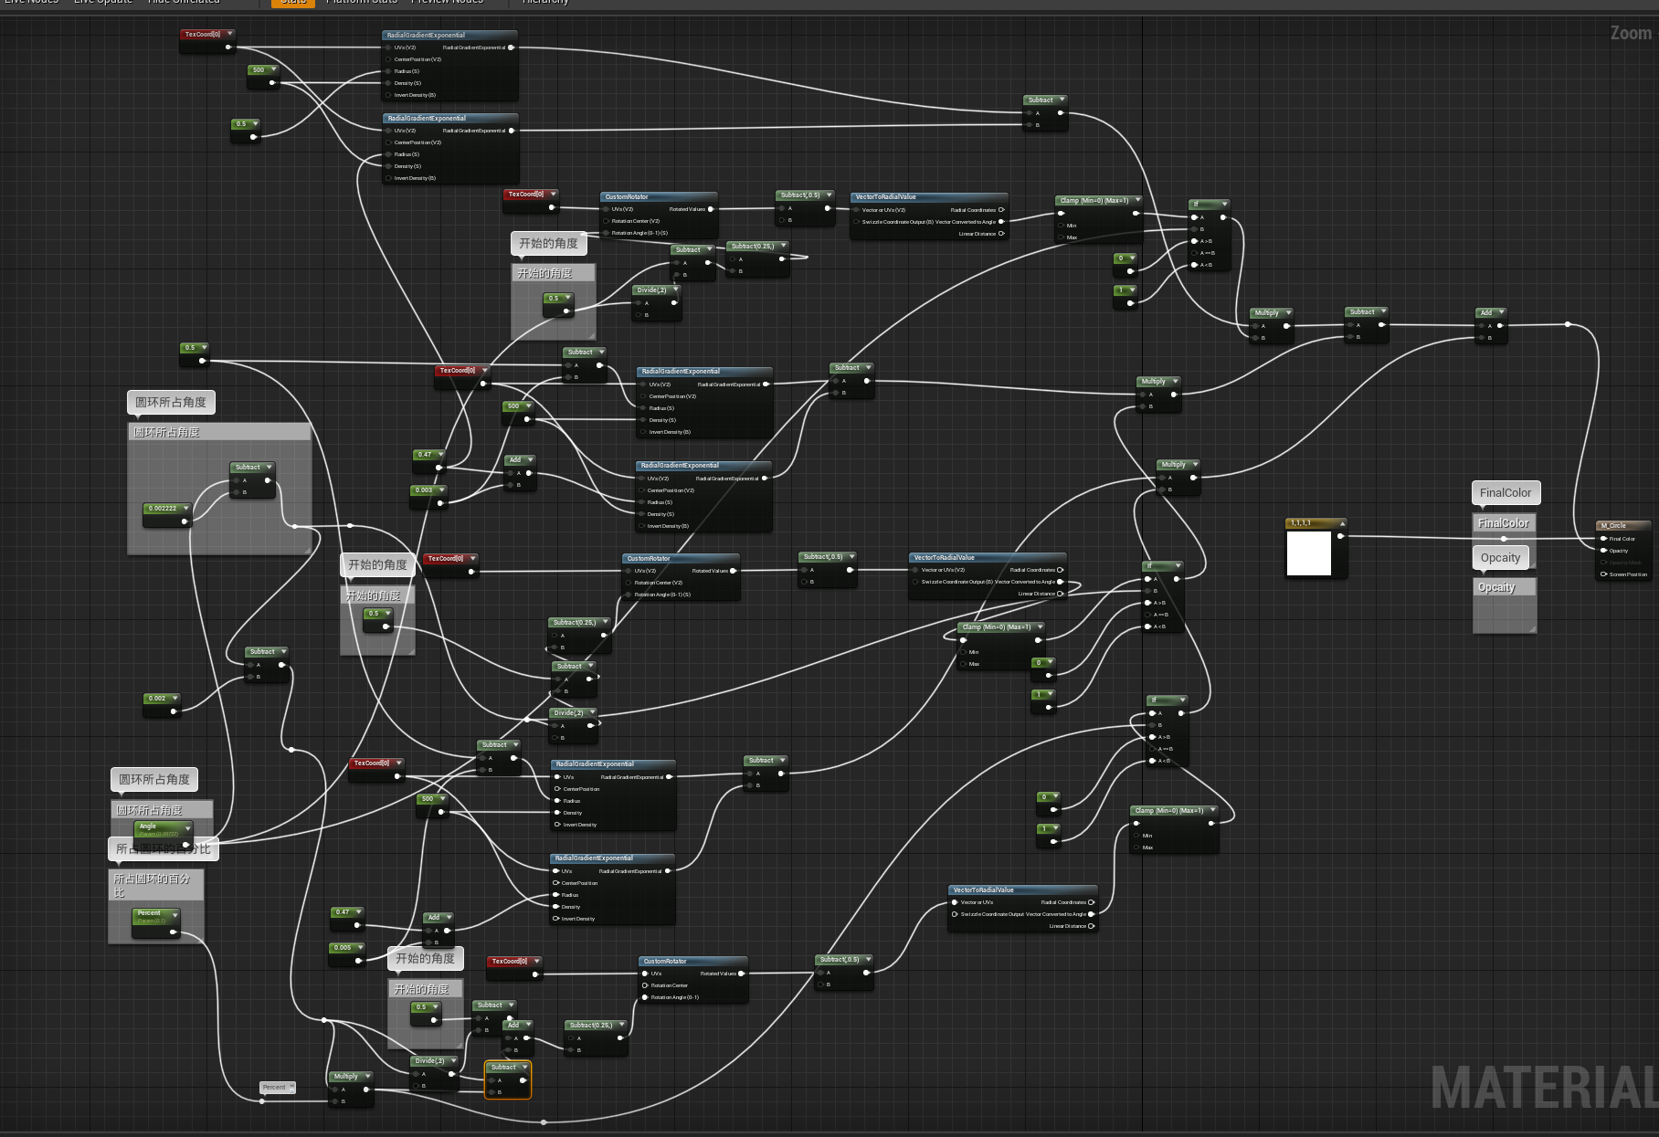
Task: Click the Final Color pin on M_Circle
Action: (x=1603, y=539)
